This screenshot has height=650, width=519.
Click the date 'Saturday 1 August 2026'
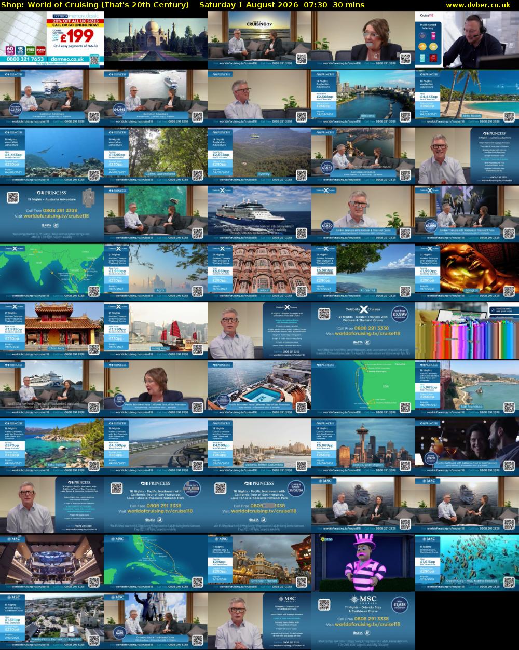click(249, 5)
